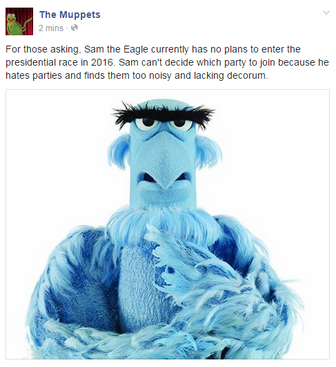Expand the post options chevron arrow
Screen dimensions: 336x367
click(326, 12)
